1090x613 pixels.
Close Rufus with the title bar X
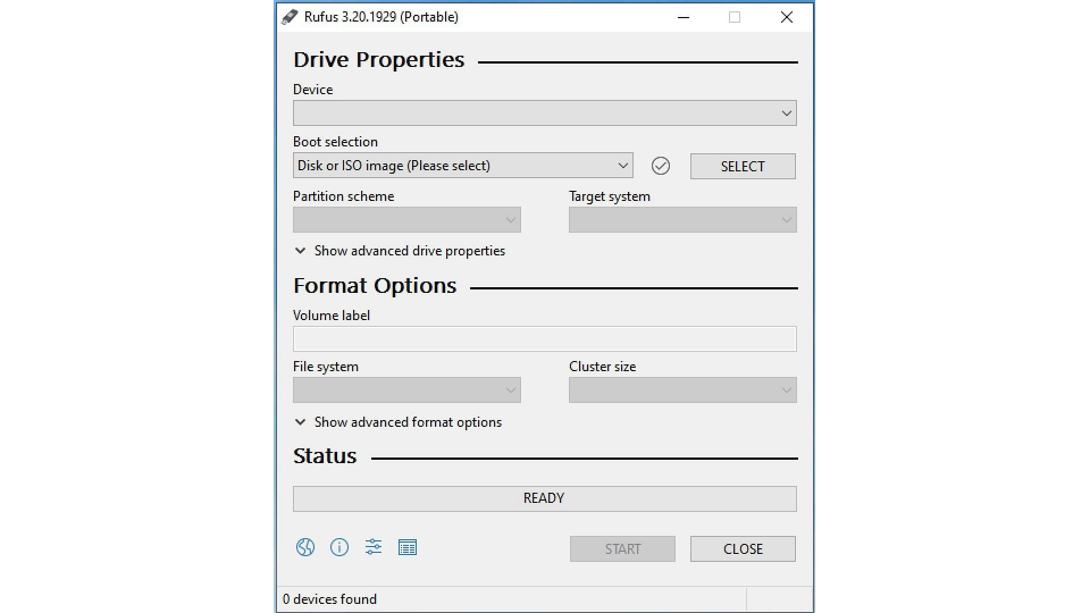[x=786, y=17]
